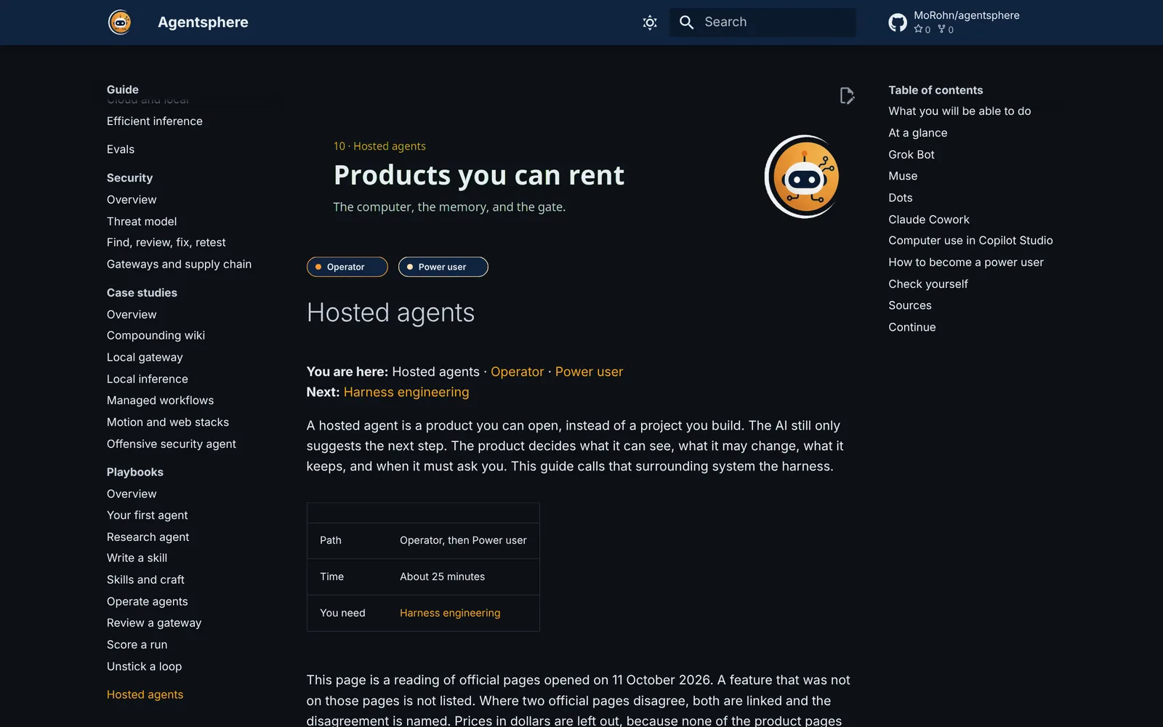
Task: Click GitHub stars count icon
Action: coord(919,29)
